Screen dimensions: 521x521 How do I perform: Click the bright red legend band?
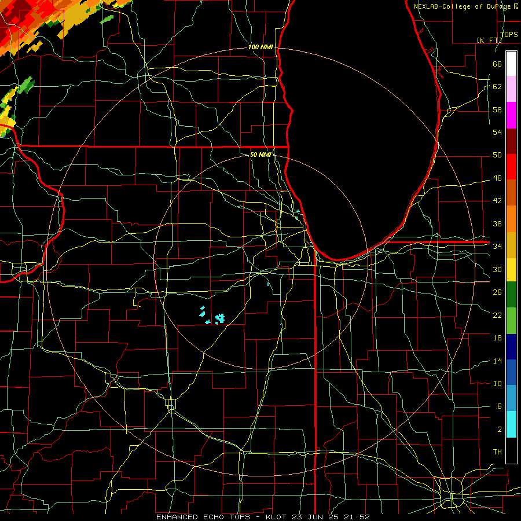click(x=511, y=167)
